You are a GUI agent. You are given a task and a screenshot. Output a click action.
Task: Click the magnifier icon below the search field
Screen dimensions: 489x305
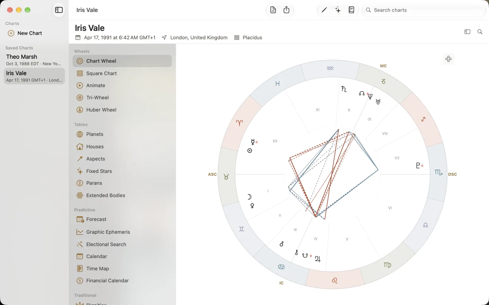pyautogui.click(x=480, y=32)
